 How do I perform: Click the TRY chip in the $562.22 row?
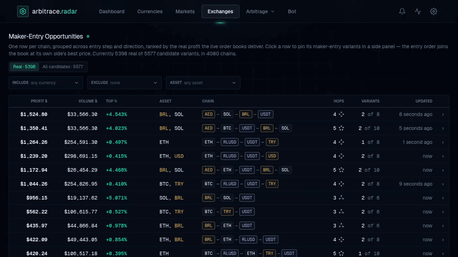(227, 212)
